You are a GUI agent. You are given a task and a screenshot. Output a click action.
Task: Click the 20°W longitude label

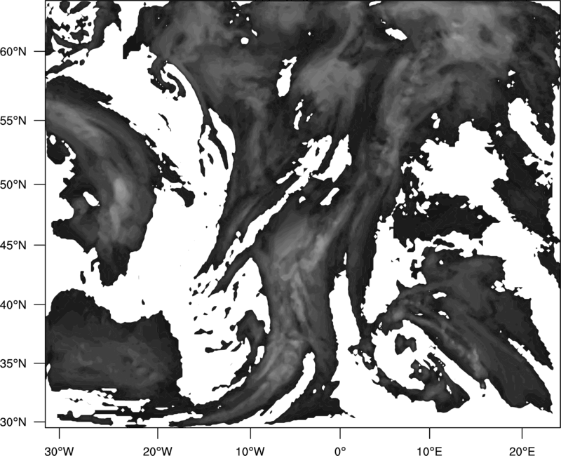[x=157, y=451]
